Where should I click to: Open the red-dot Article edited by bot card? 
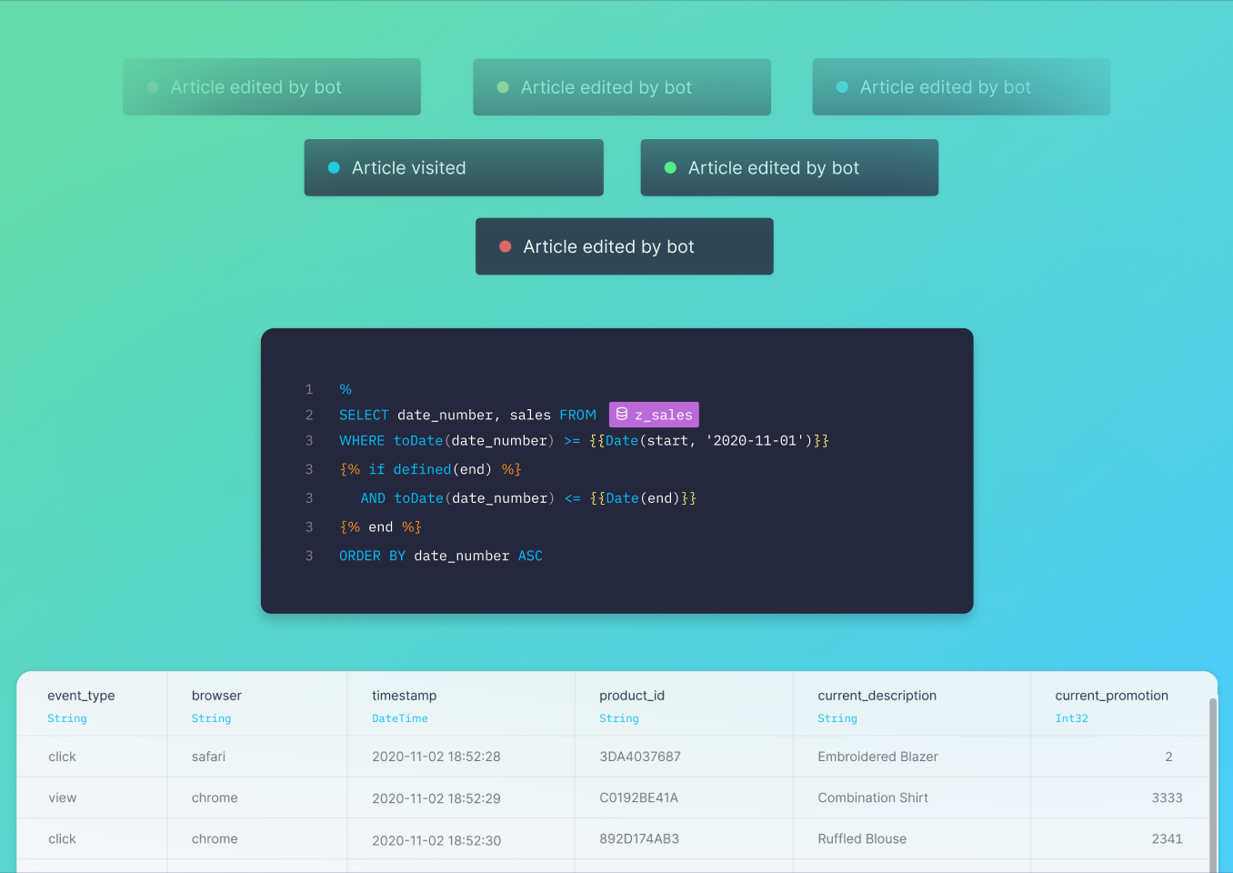[x=625, y=246]
